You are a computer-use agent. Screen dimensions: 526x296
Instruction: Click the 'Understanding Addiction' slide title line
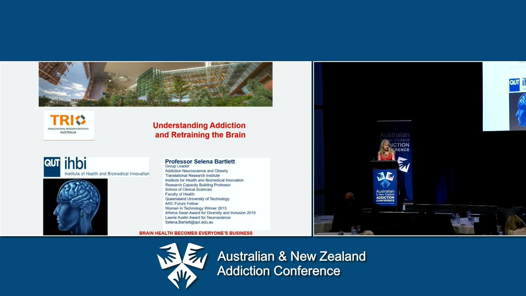tap(199, 125)
